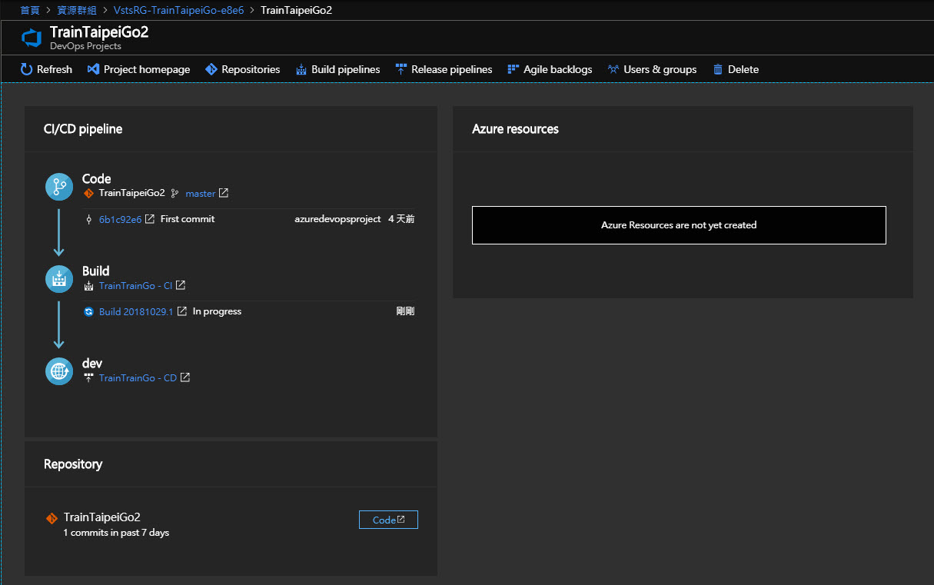Screen dimensions: 934x585
Task: Click the commit icon before 6b1c92e6
Action: coord(88,219)
